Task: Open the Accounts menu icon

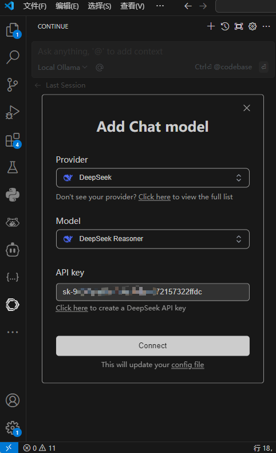Action: tap(13, 400)
